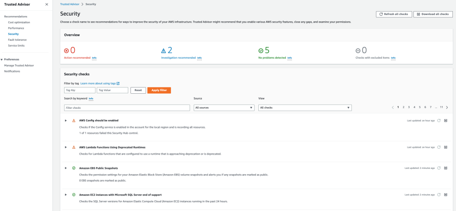This screenshot has width=456, height=211.
Task: Go to page 5 of checks
Action: click(x=419, y=107)
